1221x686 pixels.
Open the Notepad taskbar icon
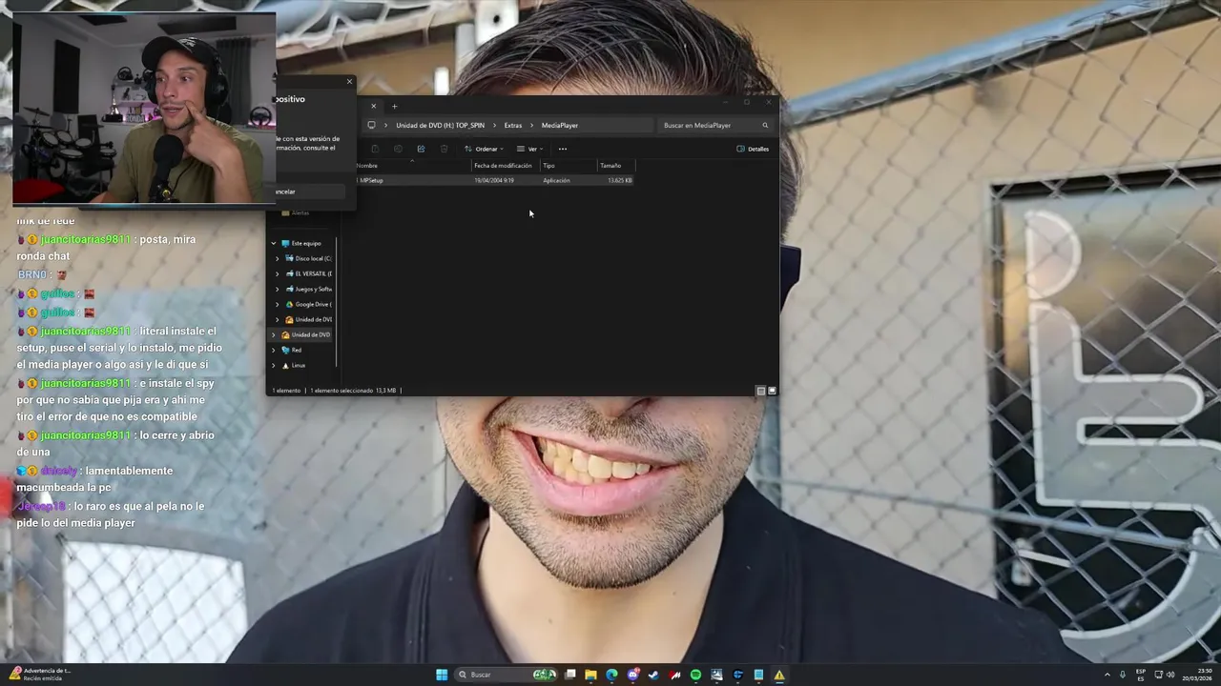(758, 675)
